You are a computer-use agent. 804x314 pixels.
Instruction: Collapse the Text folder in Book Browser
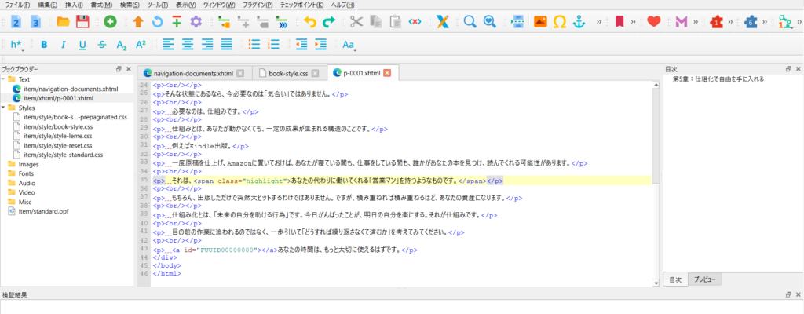[x=4, y=79]
